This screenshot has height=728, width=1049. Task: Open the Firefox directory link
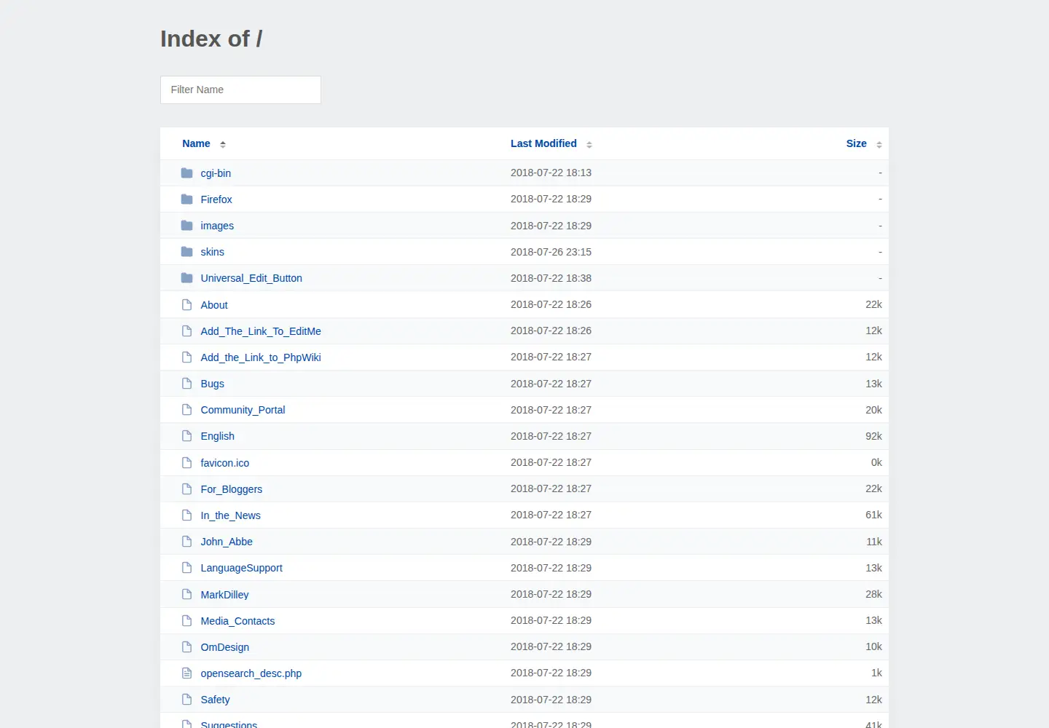(216, 199)
